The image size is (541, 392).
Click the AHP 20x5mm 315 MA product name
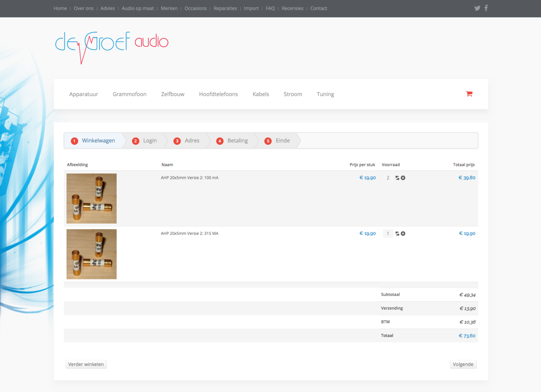pyautogui.click(x=189, y=234)
